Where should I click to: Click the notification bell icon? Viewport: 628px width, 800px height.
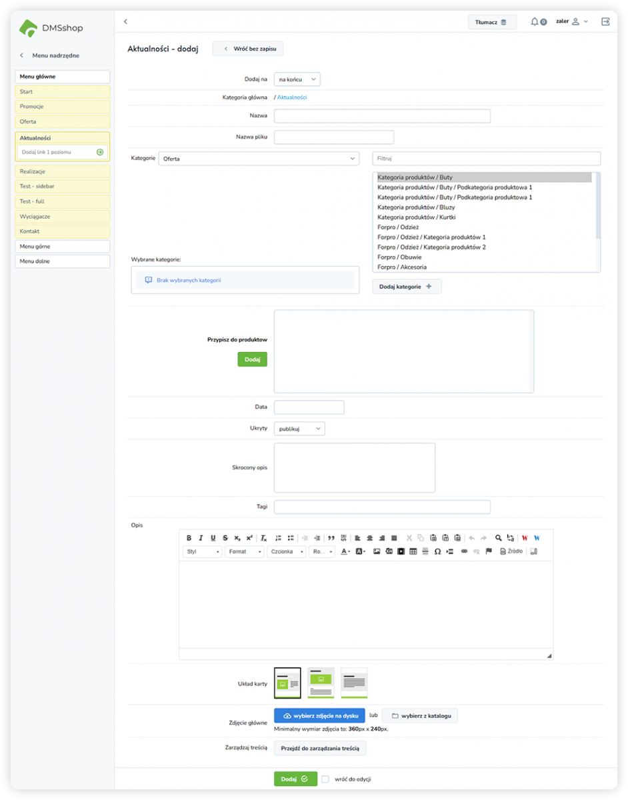point(535,22)
